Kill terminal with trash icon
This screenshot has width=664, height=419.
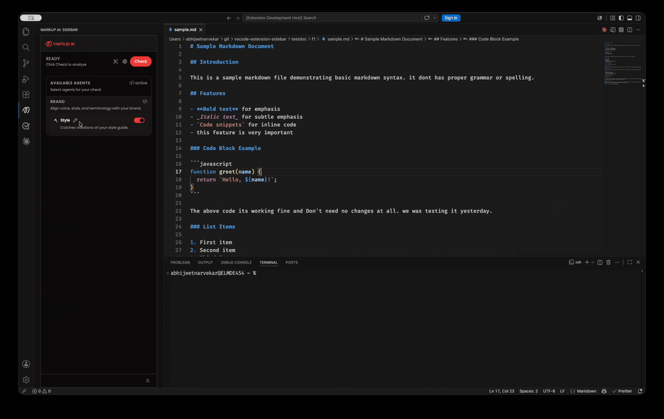pos(608,262)
